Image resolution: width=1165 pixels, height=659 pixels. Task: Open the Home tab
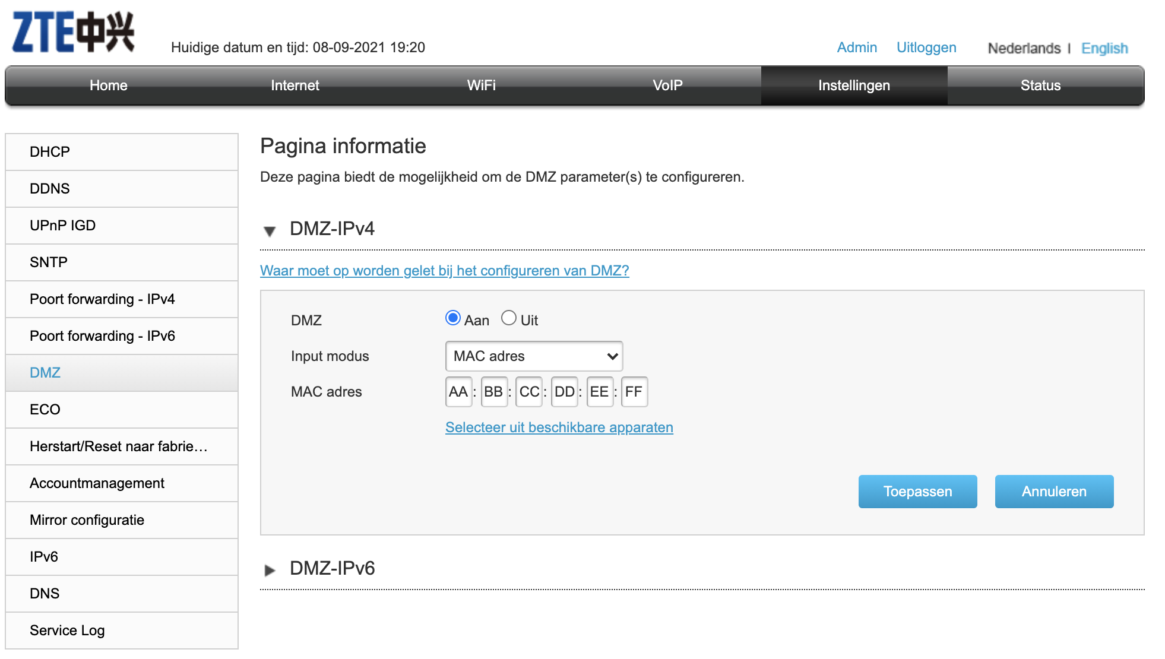[x=108, y=85]
